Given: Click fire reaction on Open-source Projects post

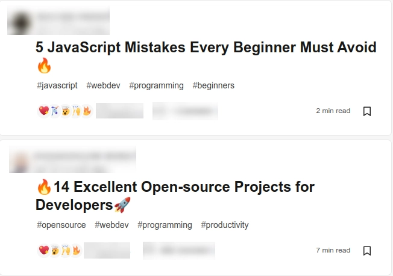Looking at the screenshot, I should (76, 250).
